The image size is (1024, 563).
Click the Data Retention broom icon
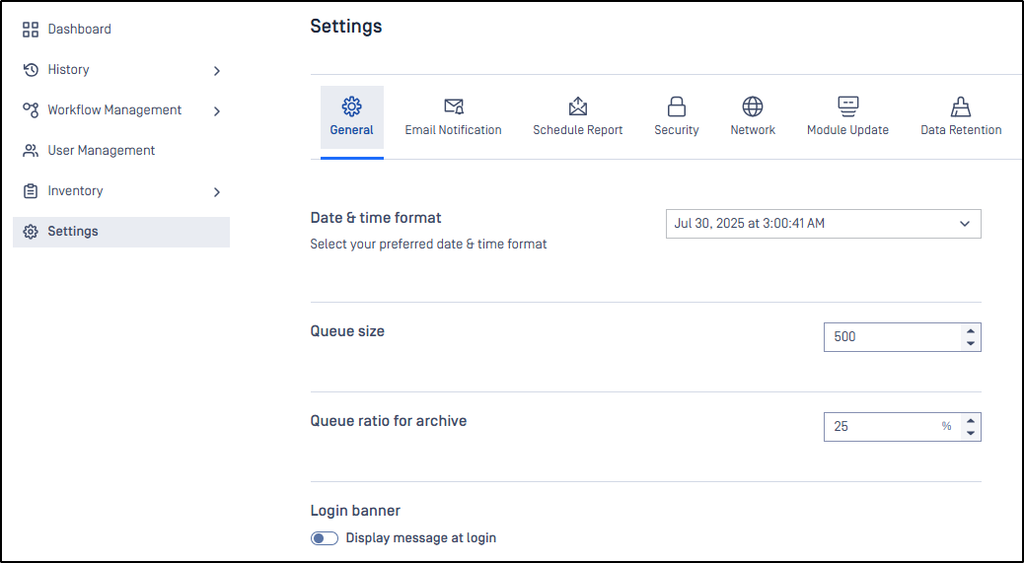coord(961,106)
